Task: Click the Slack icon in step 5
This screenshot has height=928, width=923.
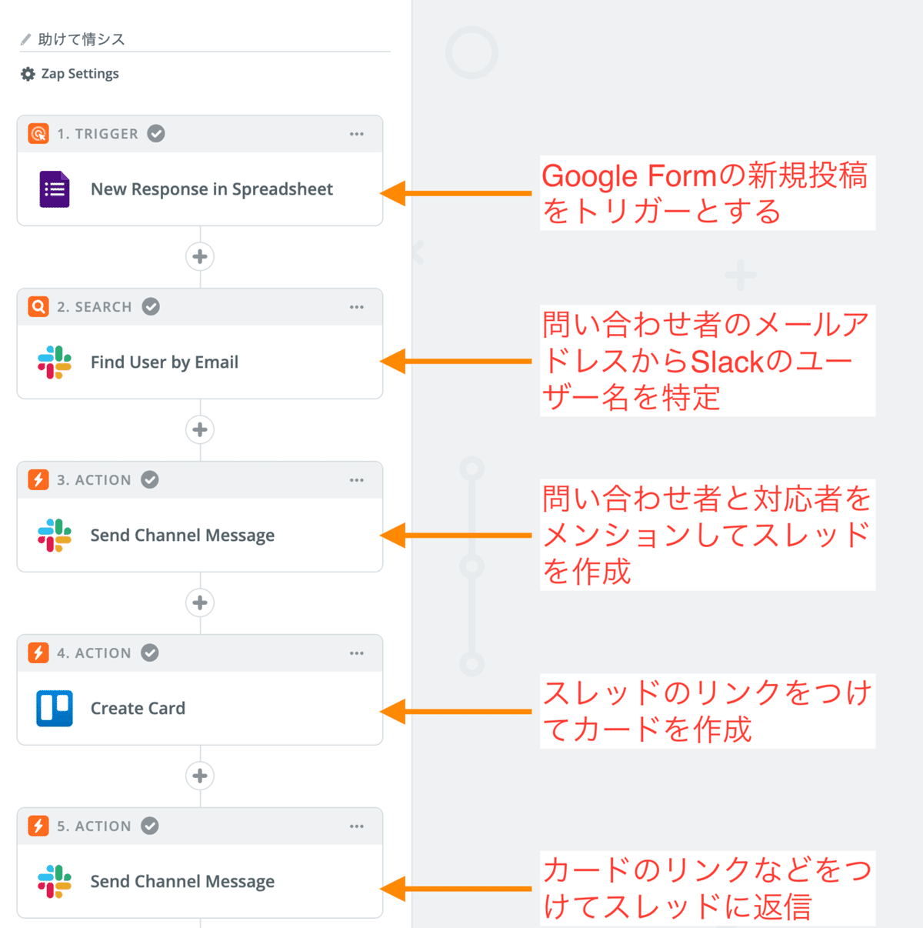Action: [55, 882]
